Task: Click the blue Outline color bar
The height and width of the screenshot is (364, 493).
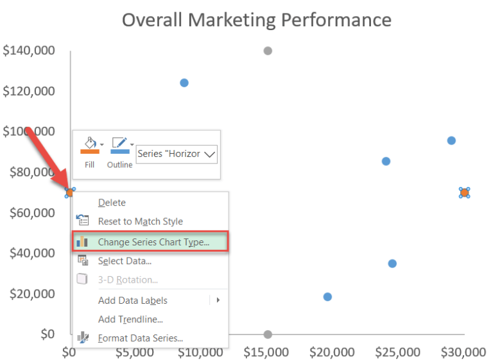Action: (120, 152)
